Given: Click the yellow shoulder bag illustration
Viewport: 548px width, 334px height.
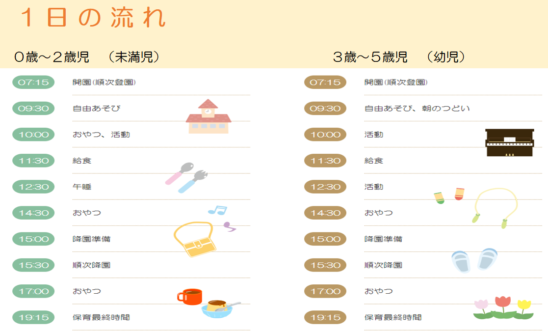Looking at the screenshot, I should point(195,239).
